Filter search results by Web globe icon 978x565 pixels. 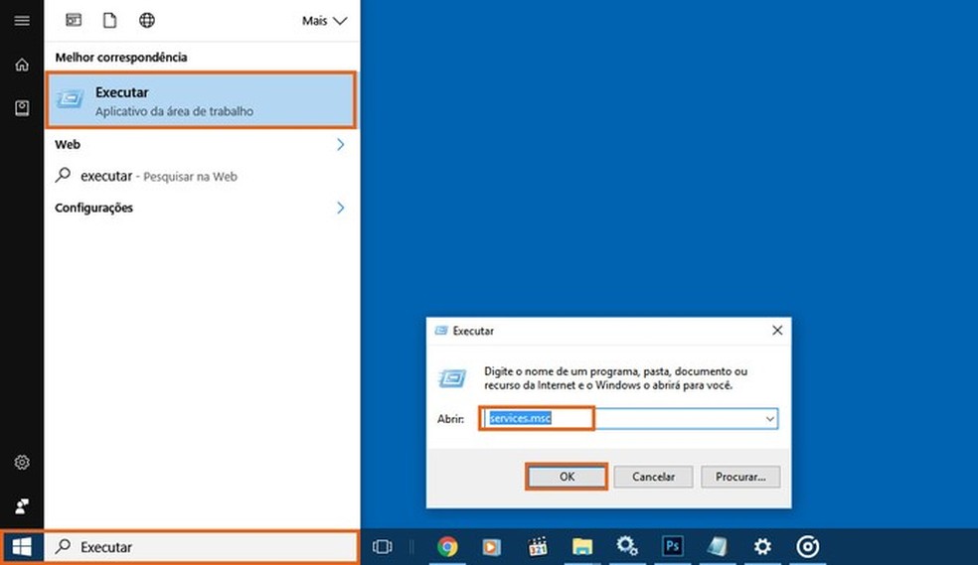coord(146,20)
